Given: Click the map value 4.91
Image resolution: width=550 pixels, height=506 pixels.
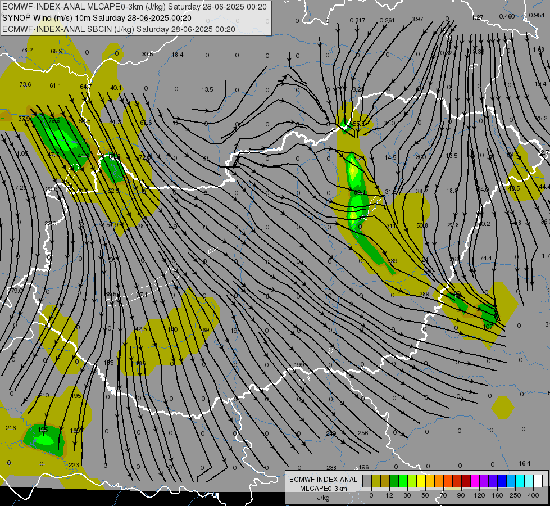Looking at the screenshot, I should coord(174,227).
